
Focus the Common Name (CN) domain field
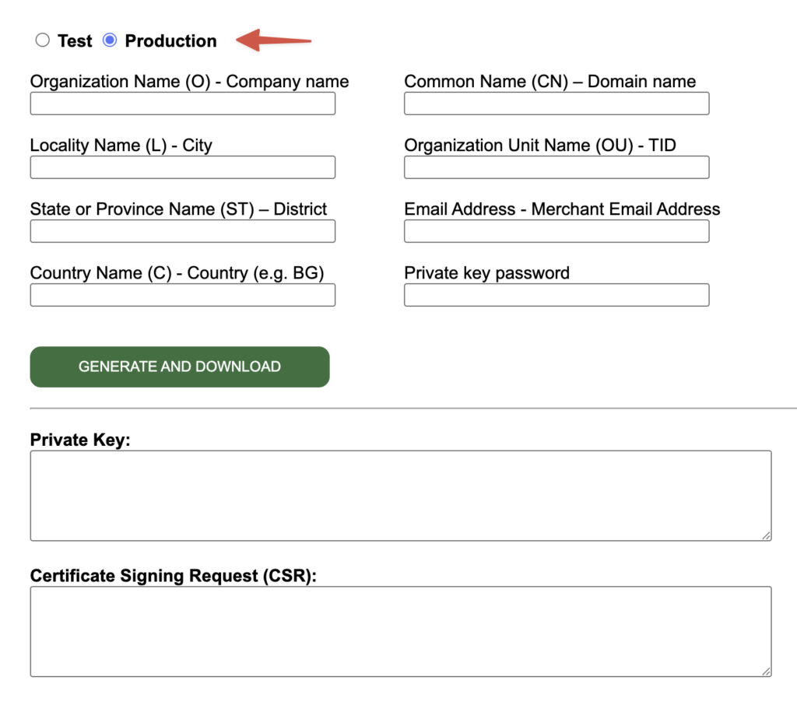click(x=556, y=103)
